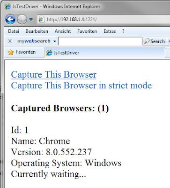Click the 'Name: Chrome' text
This screenshot has width=170, height=188.
tap(40, 141)
